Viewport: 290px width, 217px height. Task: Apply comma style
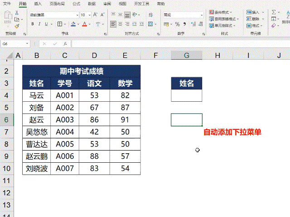[184, 24]
